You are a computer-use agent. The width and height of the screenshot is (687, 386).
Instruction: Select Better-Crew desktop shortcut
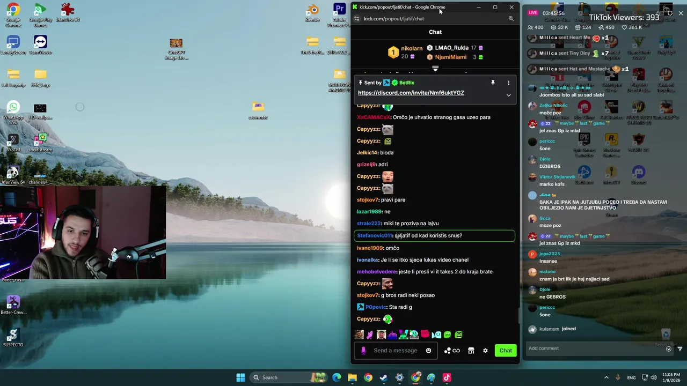pos(13,305)
